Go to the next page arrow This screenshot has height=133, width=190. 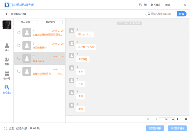178,119
